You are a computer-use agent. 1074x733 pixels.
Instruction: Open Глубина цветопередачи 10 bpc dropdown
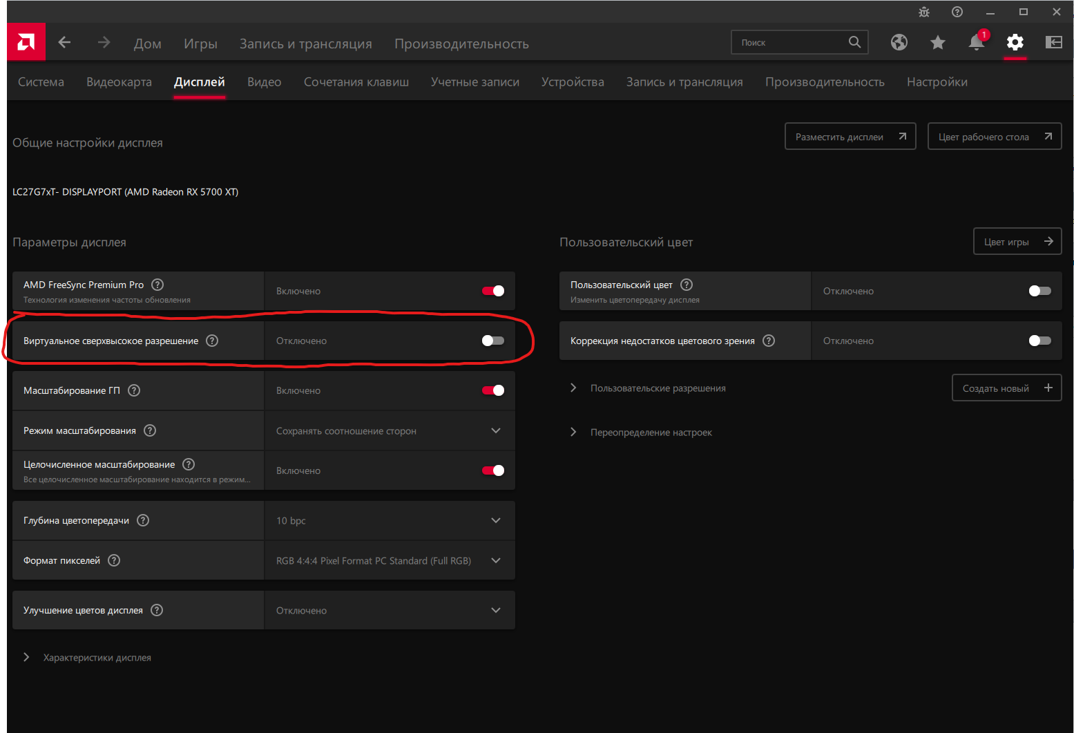(390, 520)
